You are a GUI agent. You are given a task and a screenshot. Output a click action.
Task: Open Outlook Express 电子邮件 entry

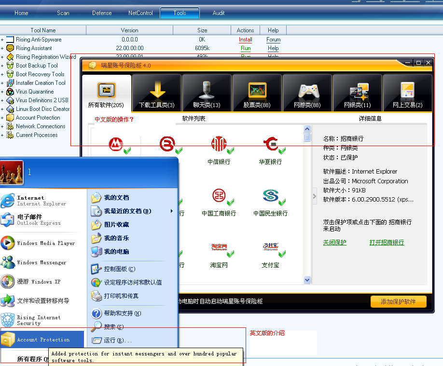[x=42, y=220]
